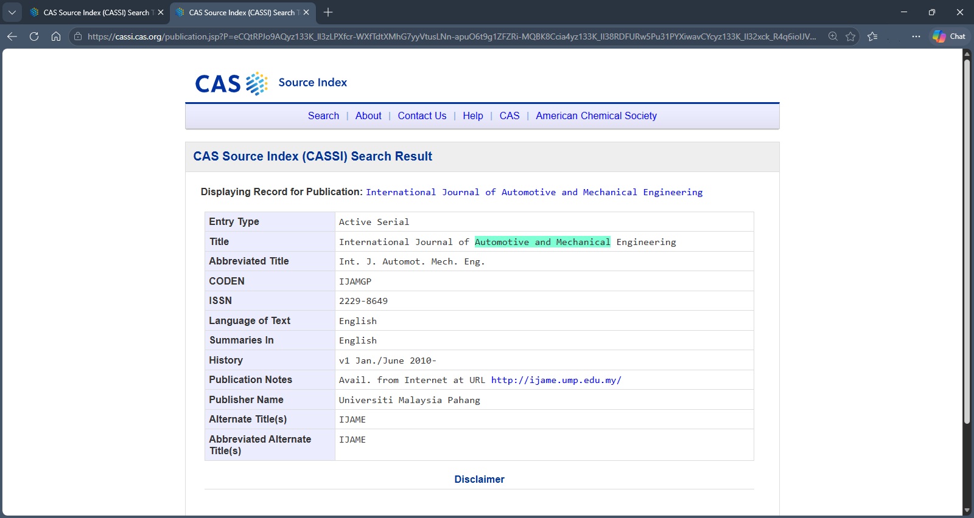Select the History value v1 Jan./June 2010-

[388, 361]
